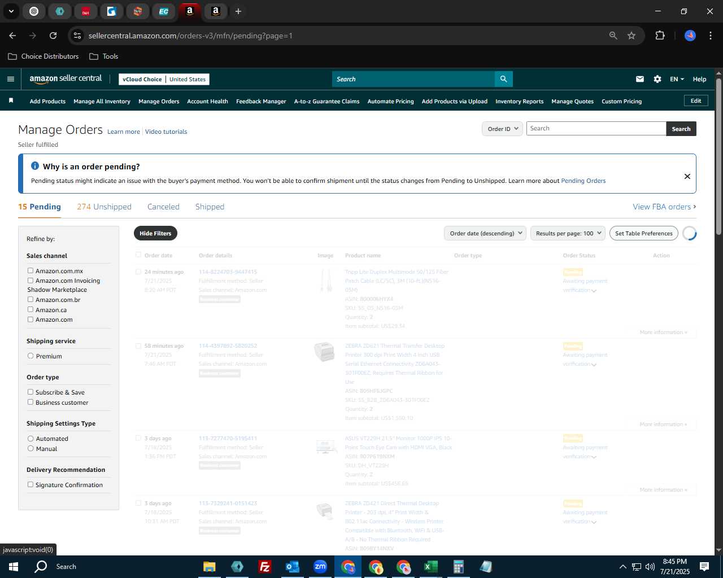The width and height of the screenshot is (723, 578).
Task: Open the Tools bookmark folder
Action: pyautogui.click(x=104, y=56)
